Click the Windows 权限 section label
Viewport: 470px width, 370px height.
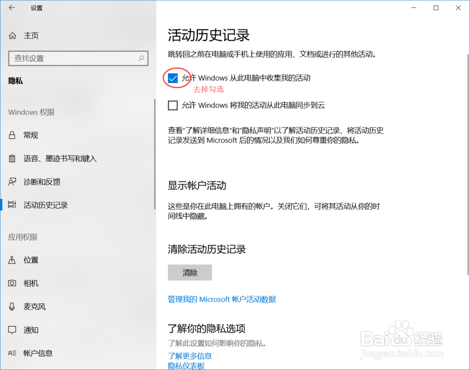coord(31,112)
